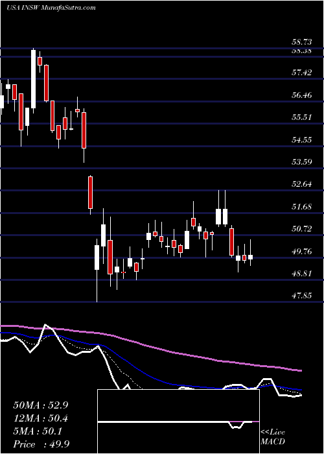Click the '12MA : 50.4' readout
Viewport: 324px width, 454px height.
[x=40, y=418]
